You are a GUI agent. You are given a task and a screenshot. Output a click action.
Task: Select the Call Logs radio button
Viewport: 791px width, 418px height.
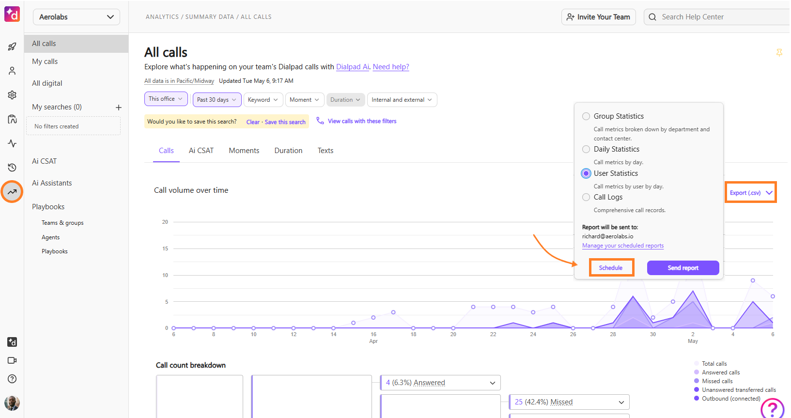(586, 197)
